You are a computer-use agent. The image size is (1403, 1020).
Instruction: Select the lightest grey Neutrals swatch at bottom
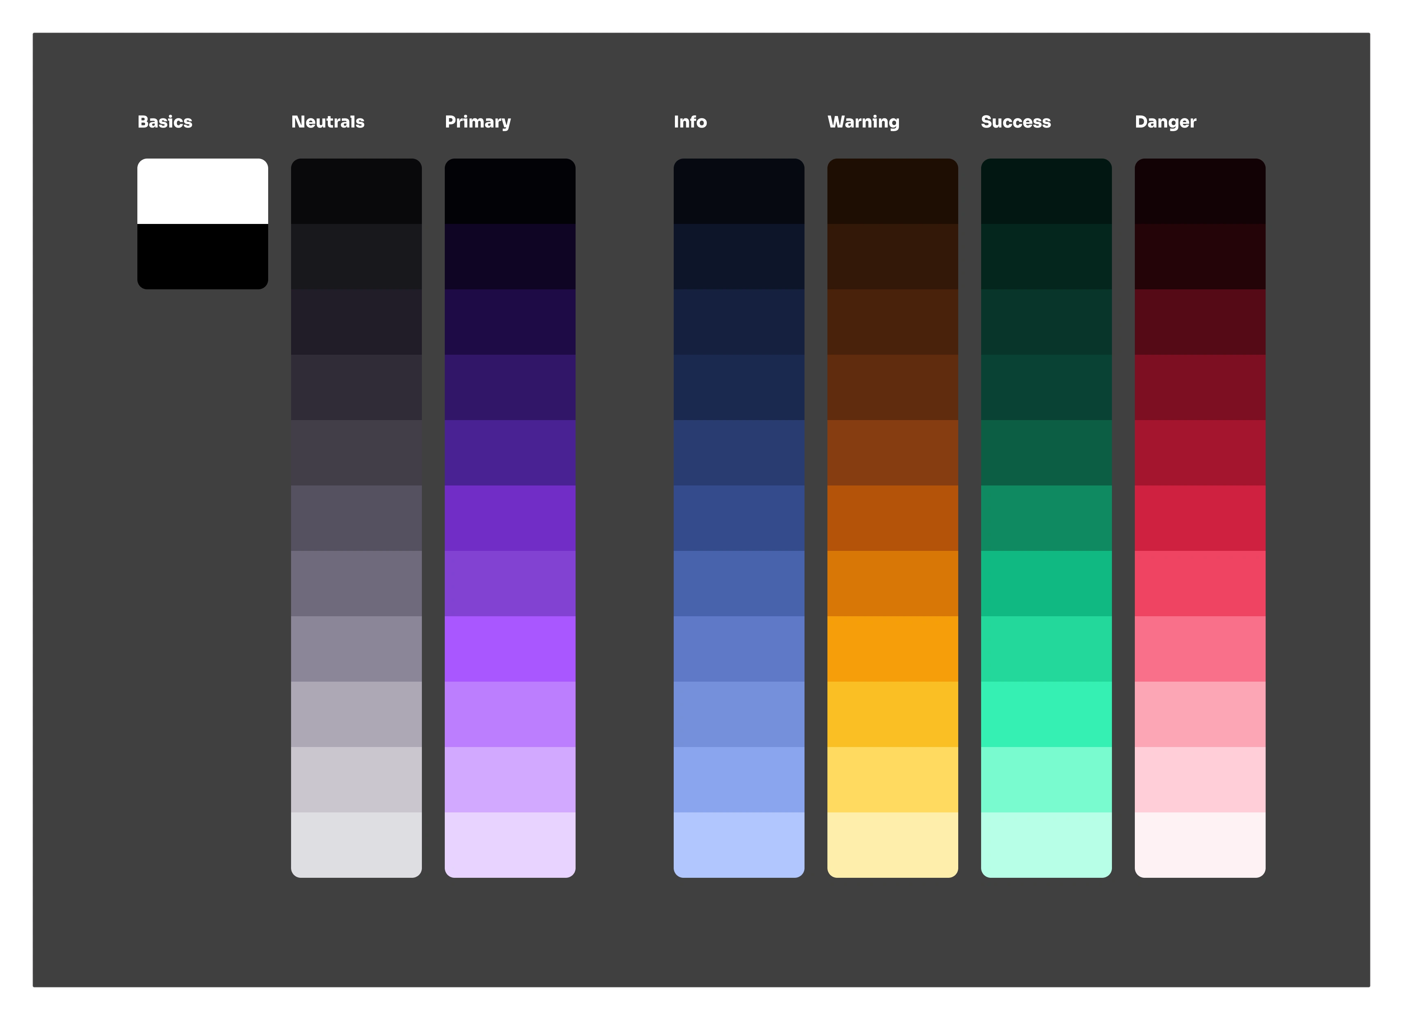click(356, 844)
